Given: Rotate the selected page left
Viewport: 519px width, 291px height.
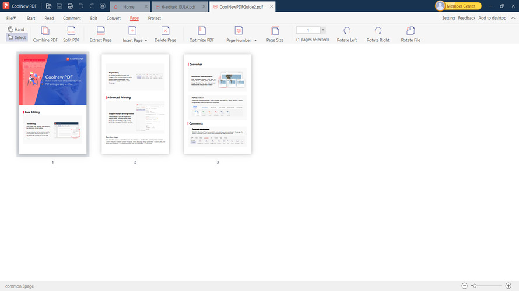Looking at the screenshot, I should click(347, 30).
